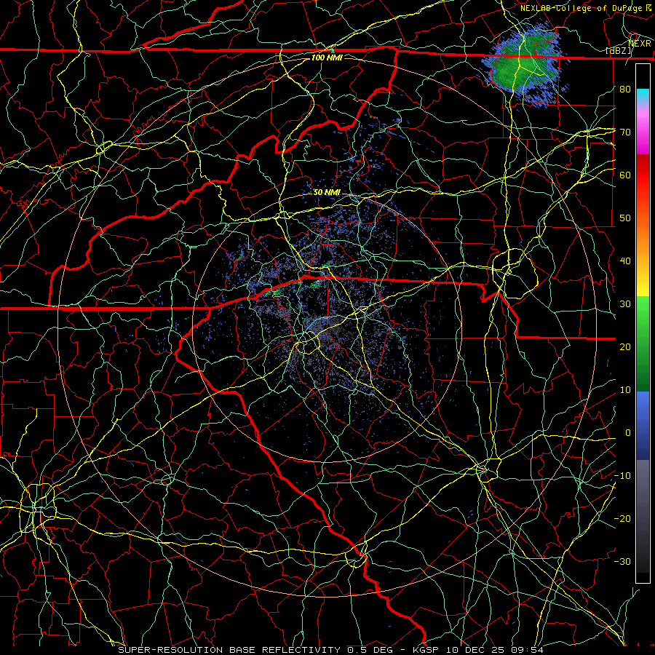Click the 70 dBZ scale label
This screenshot has width=655, height=655.
(x=625, y=132)
